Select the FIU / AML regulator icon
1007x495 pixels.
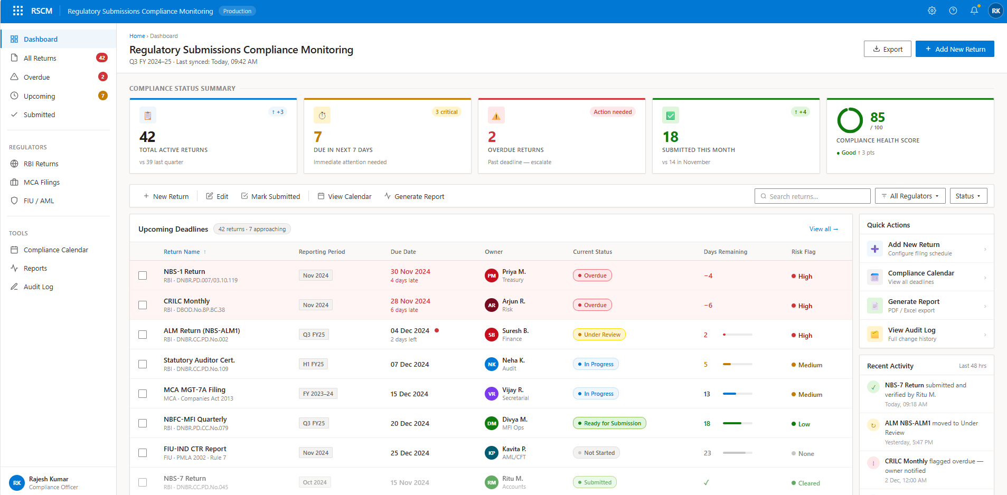point(15,201)
